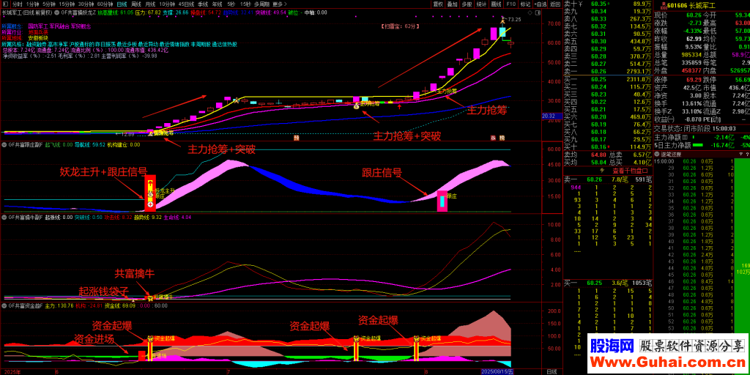This screenshot has height=375, width=750.
Task: Click date marker 2025/08/15 on time axis
Action: pos(497,371)
